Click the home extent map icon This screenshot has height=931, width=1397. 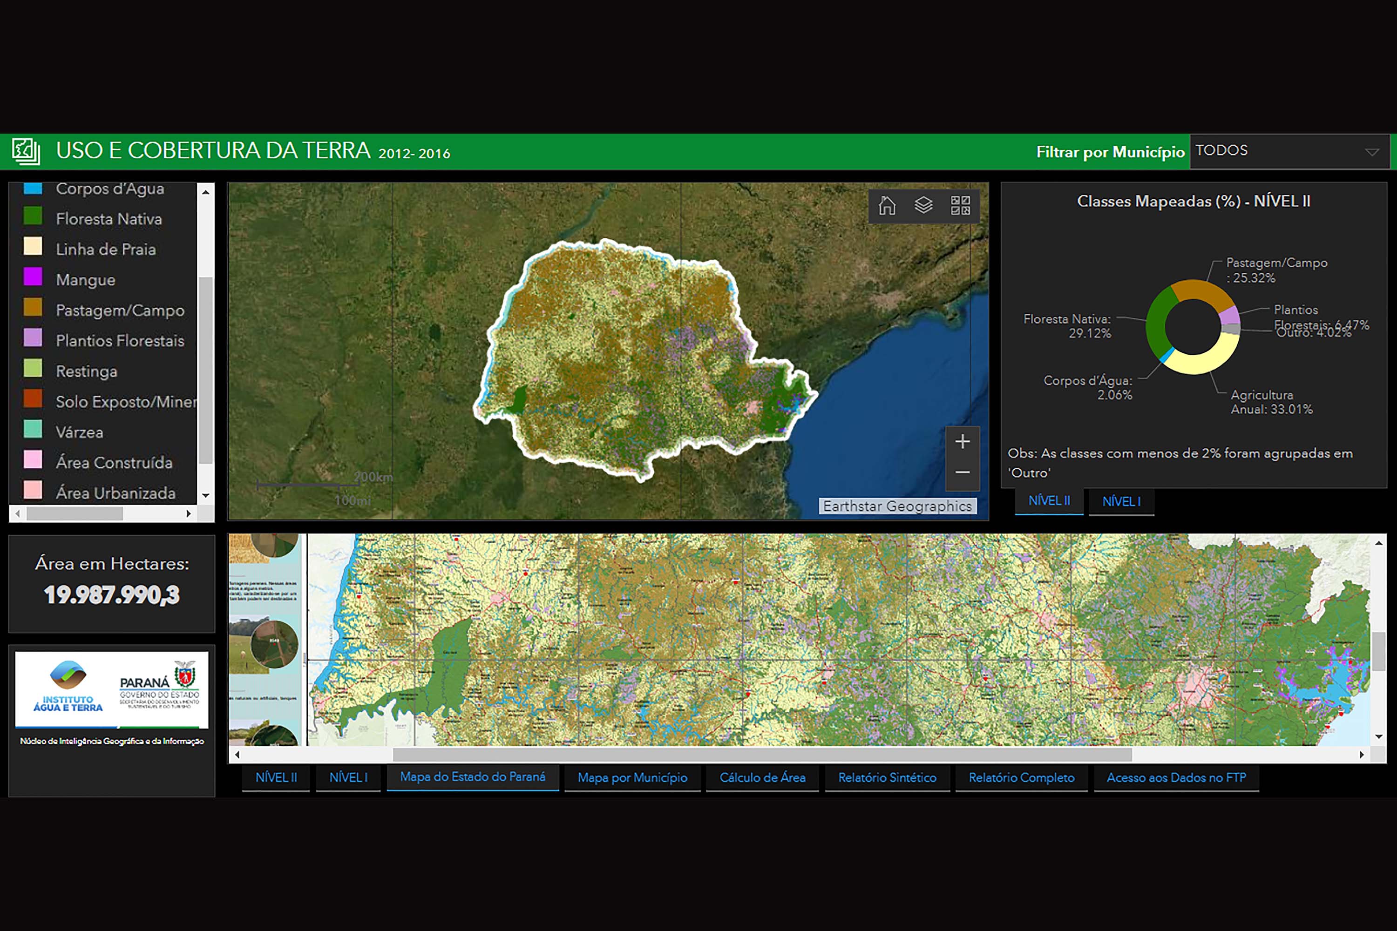click(x=887, y=205)
